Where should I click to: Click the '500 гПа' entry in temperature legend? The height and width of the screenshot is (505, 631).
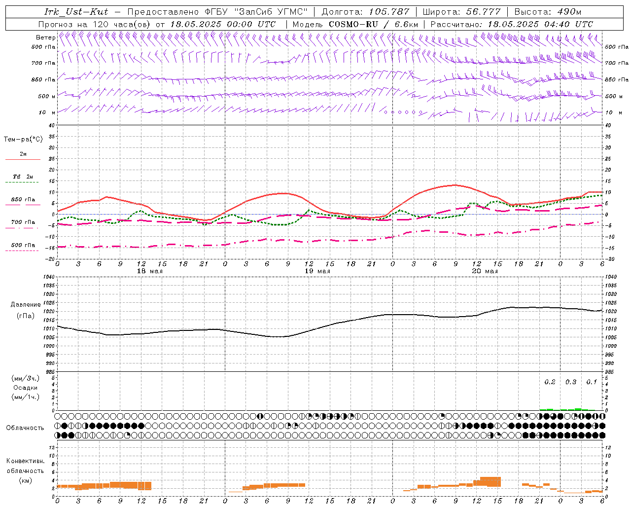[x=23, y=245]
